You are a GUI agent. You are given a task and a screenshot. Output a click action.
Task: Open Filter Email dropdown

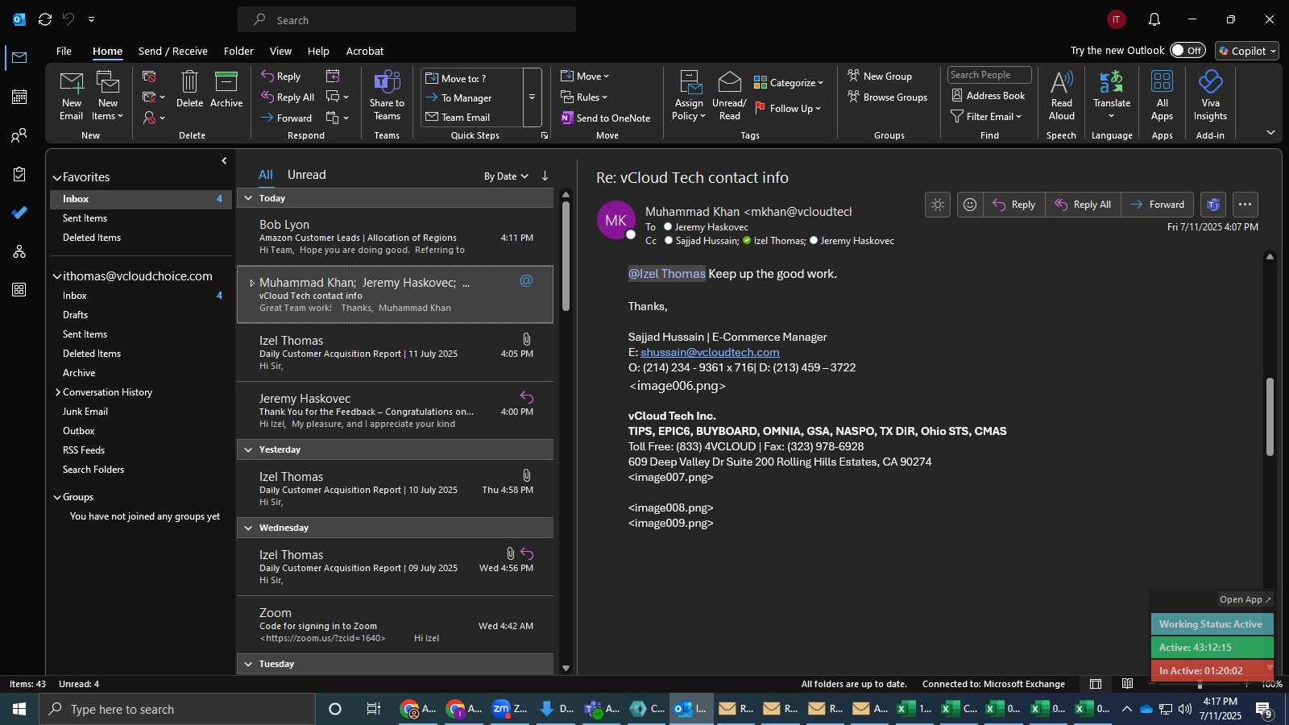987,116
